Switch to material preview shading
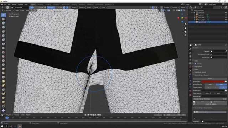This screenshot has width=228, height=128. [181, 10]
